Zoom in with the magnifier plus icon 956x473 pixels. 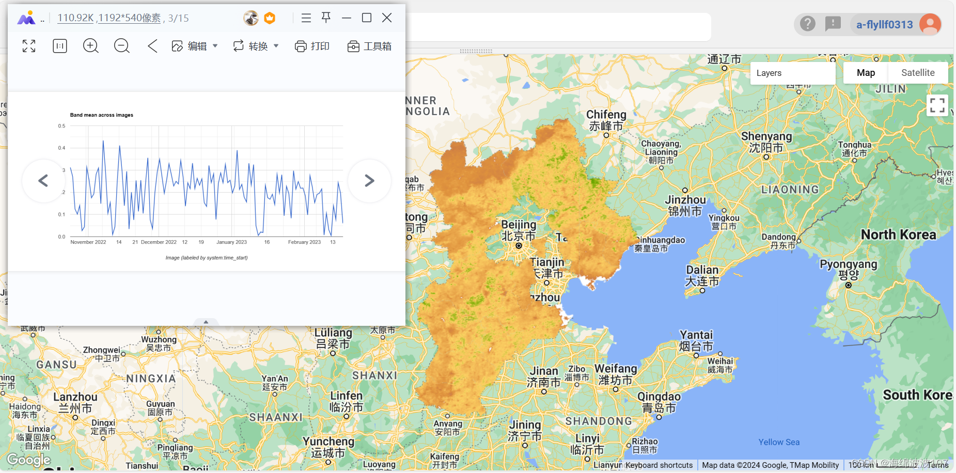91,46
